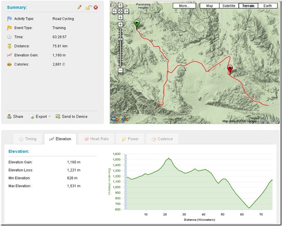Open the map Terms of Use link

(x=269, y=121)
